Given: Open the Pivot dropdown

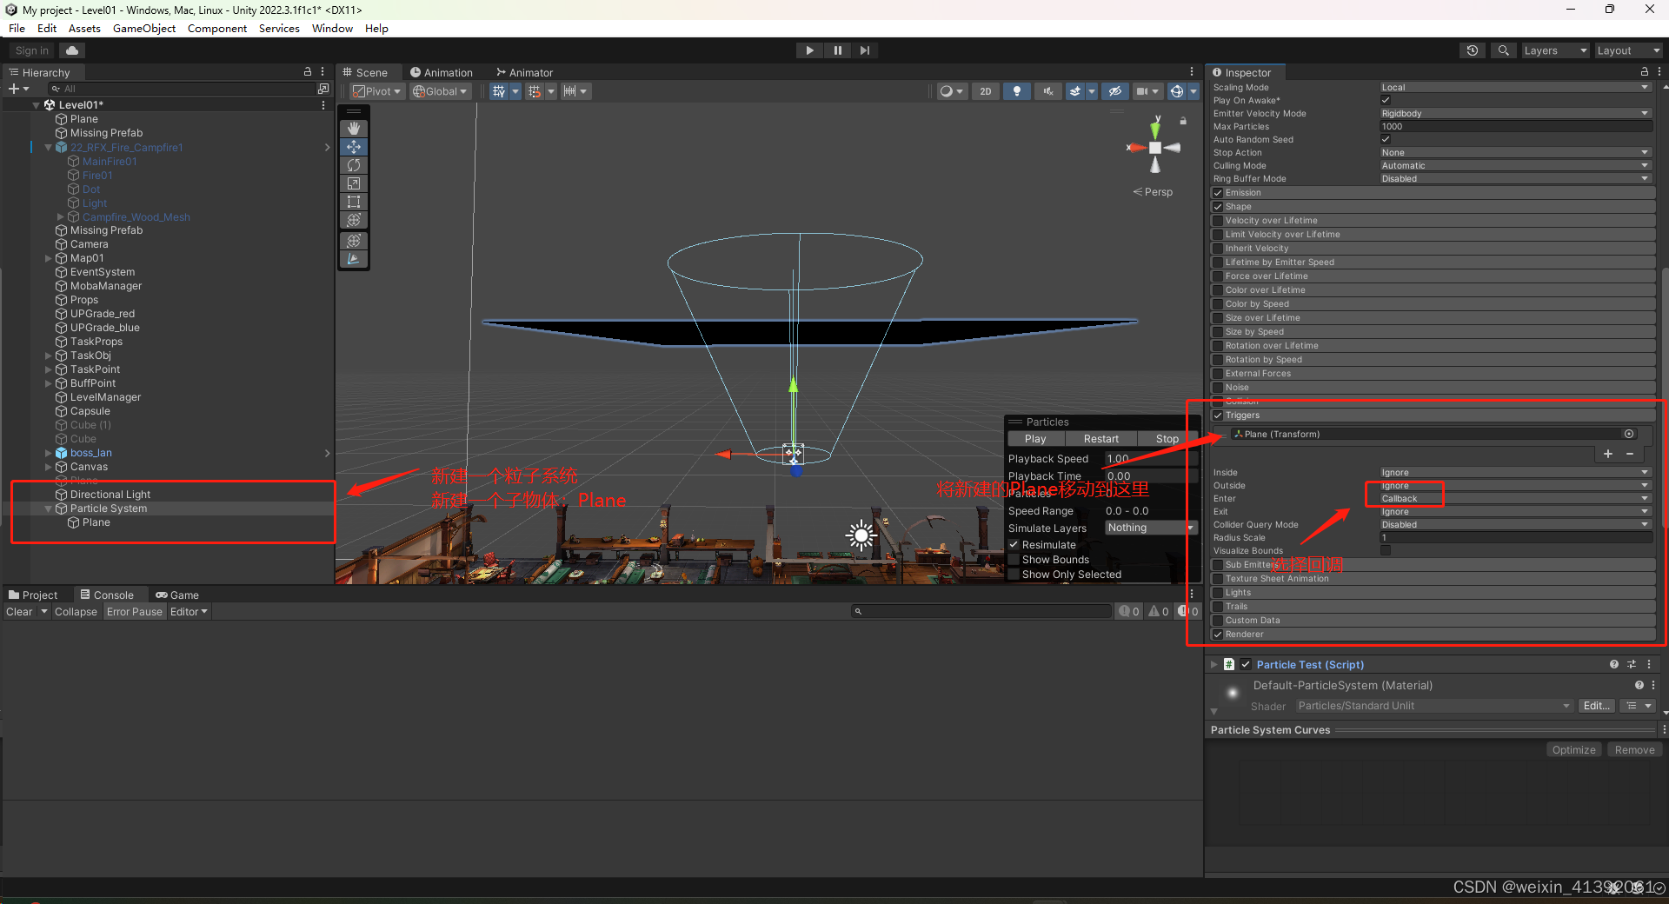Looking at the screenshot, I should (376, 90).
